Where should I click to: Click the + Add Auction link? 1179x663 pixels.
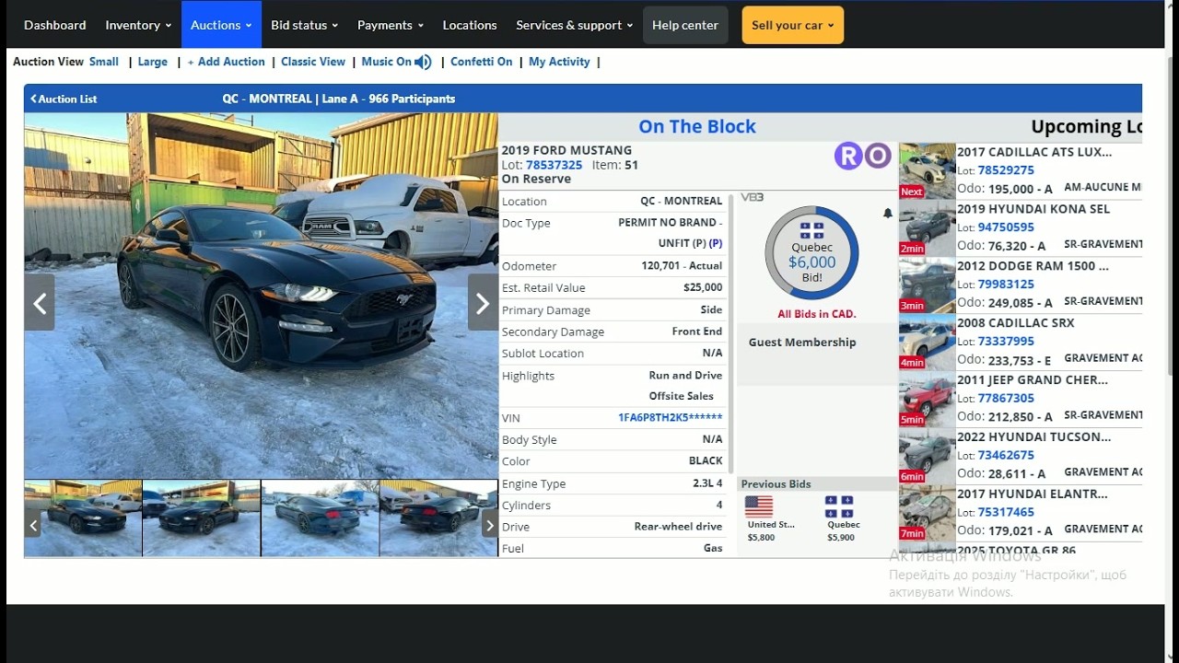[226, 62]
